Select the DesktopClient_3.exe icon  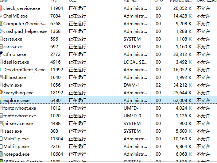1,70
